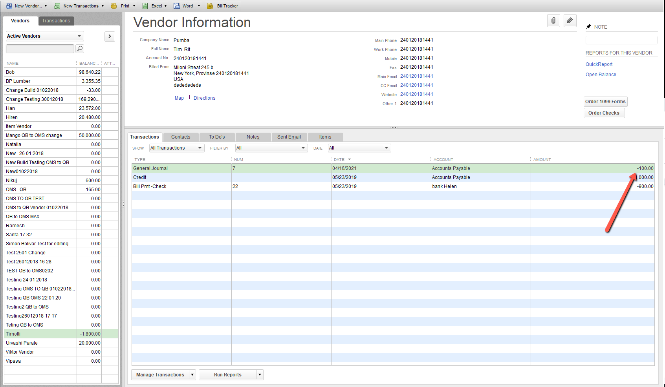665x387 pixels.
Task: Open the Active Vendors dropdown
Action: pyautogui.click(x=44, y=36)
